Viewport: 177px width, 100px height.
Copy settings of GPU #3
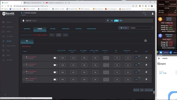coord(146,79)
